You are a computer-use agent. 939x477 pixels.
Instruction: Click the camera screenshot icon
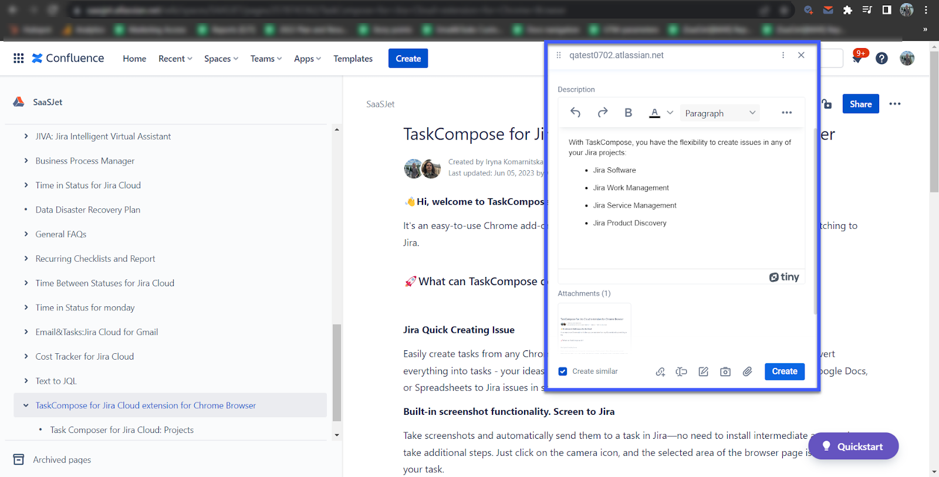point(725,371)
